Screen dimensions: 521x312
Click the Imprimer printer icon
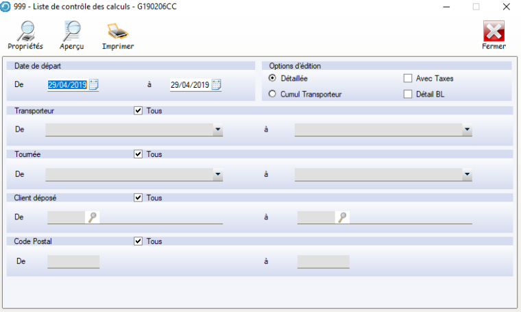117,31
